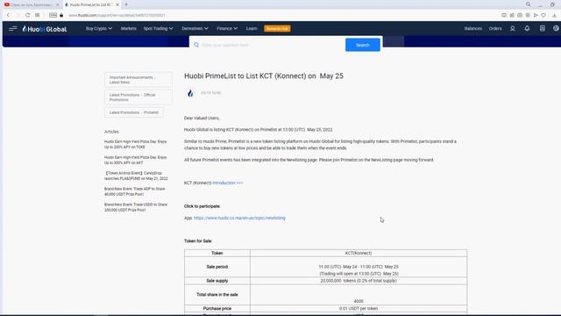This screenshot has height=316, width=561.
Task: Close the YouTube browser tab
Action: point(58,4)
